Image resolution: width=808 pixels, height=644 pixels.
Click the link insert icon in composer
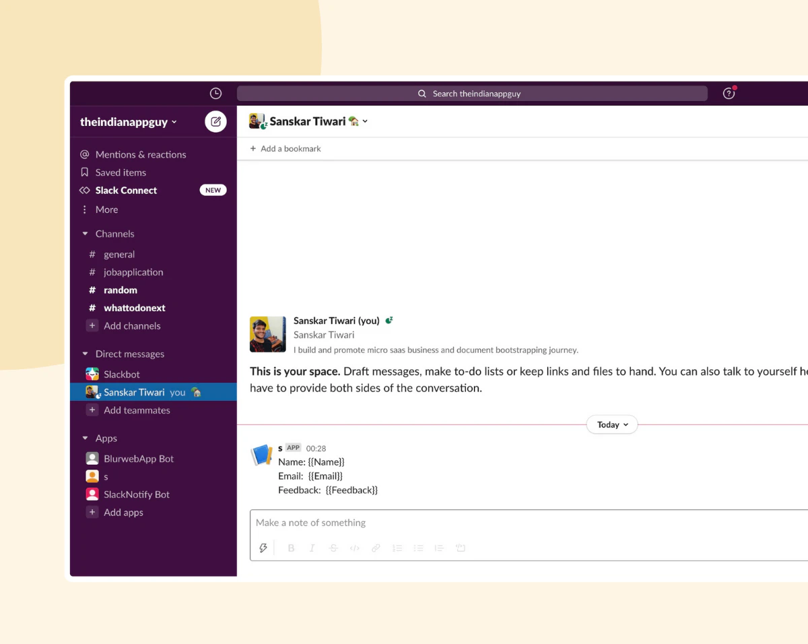point(376,548)
